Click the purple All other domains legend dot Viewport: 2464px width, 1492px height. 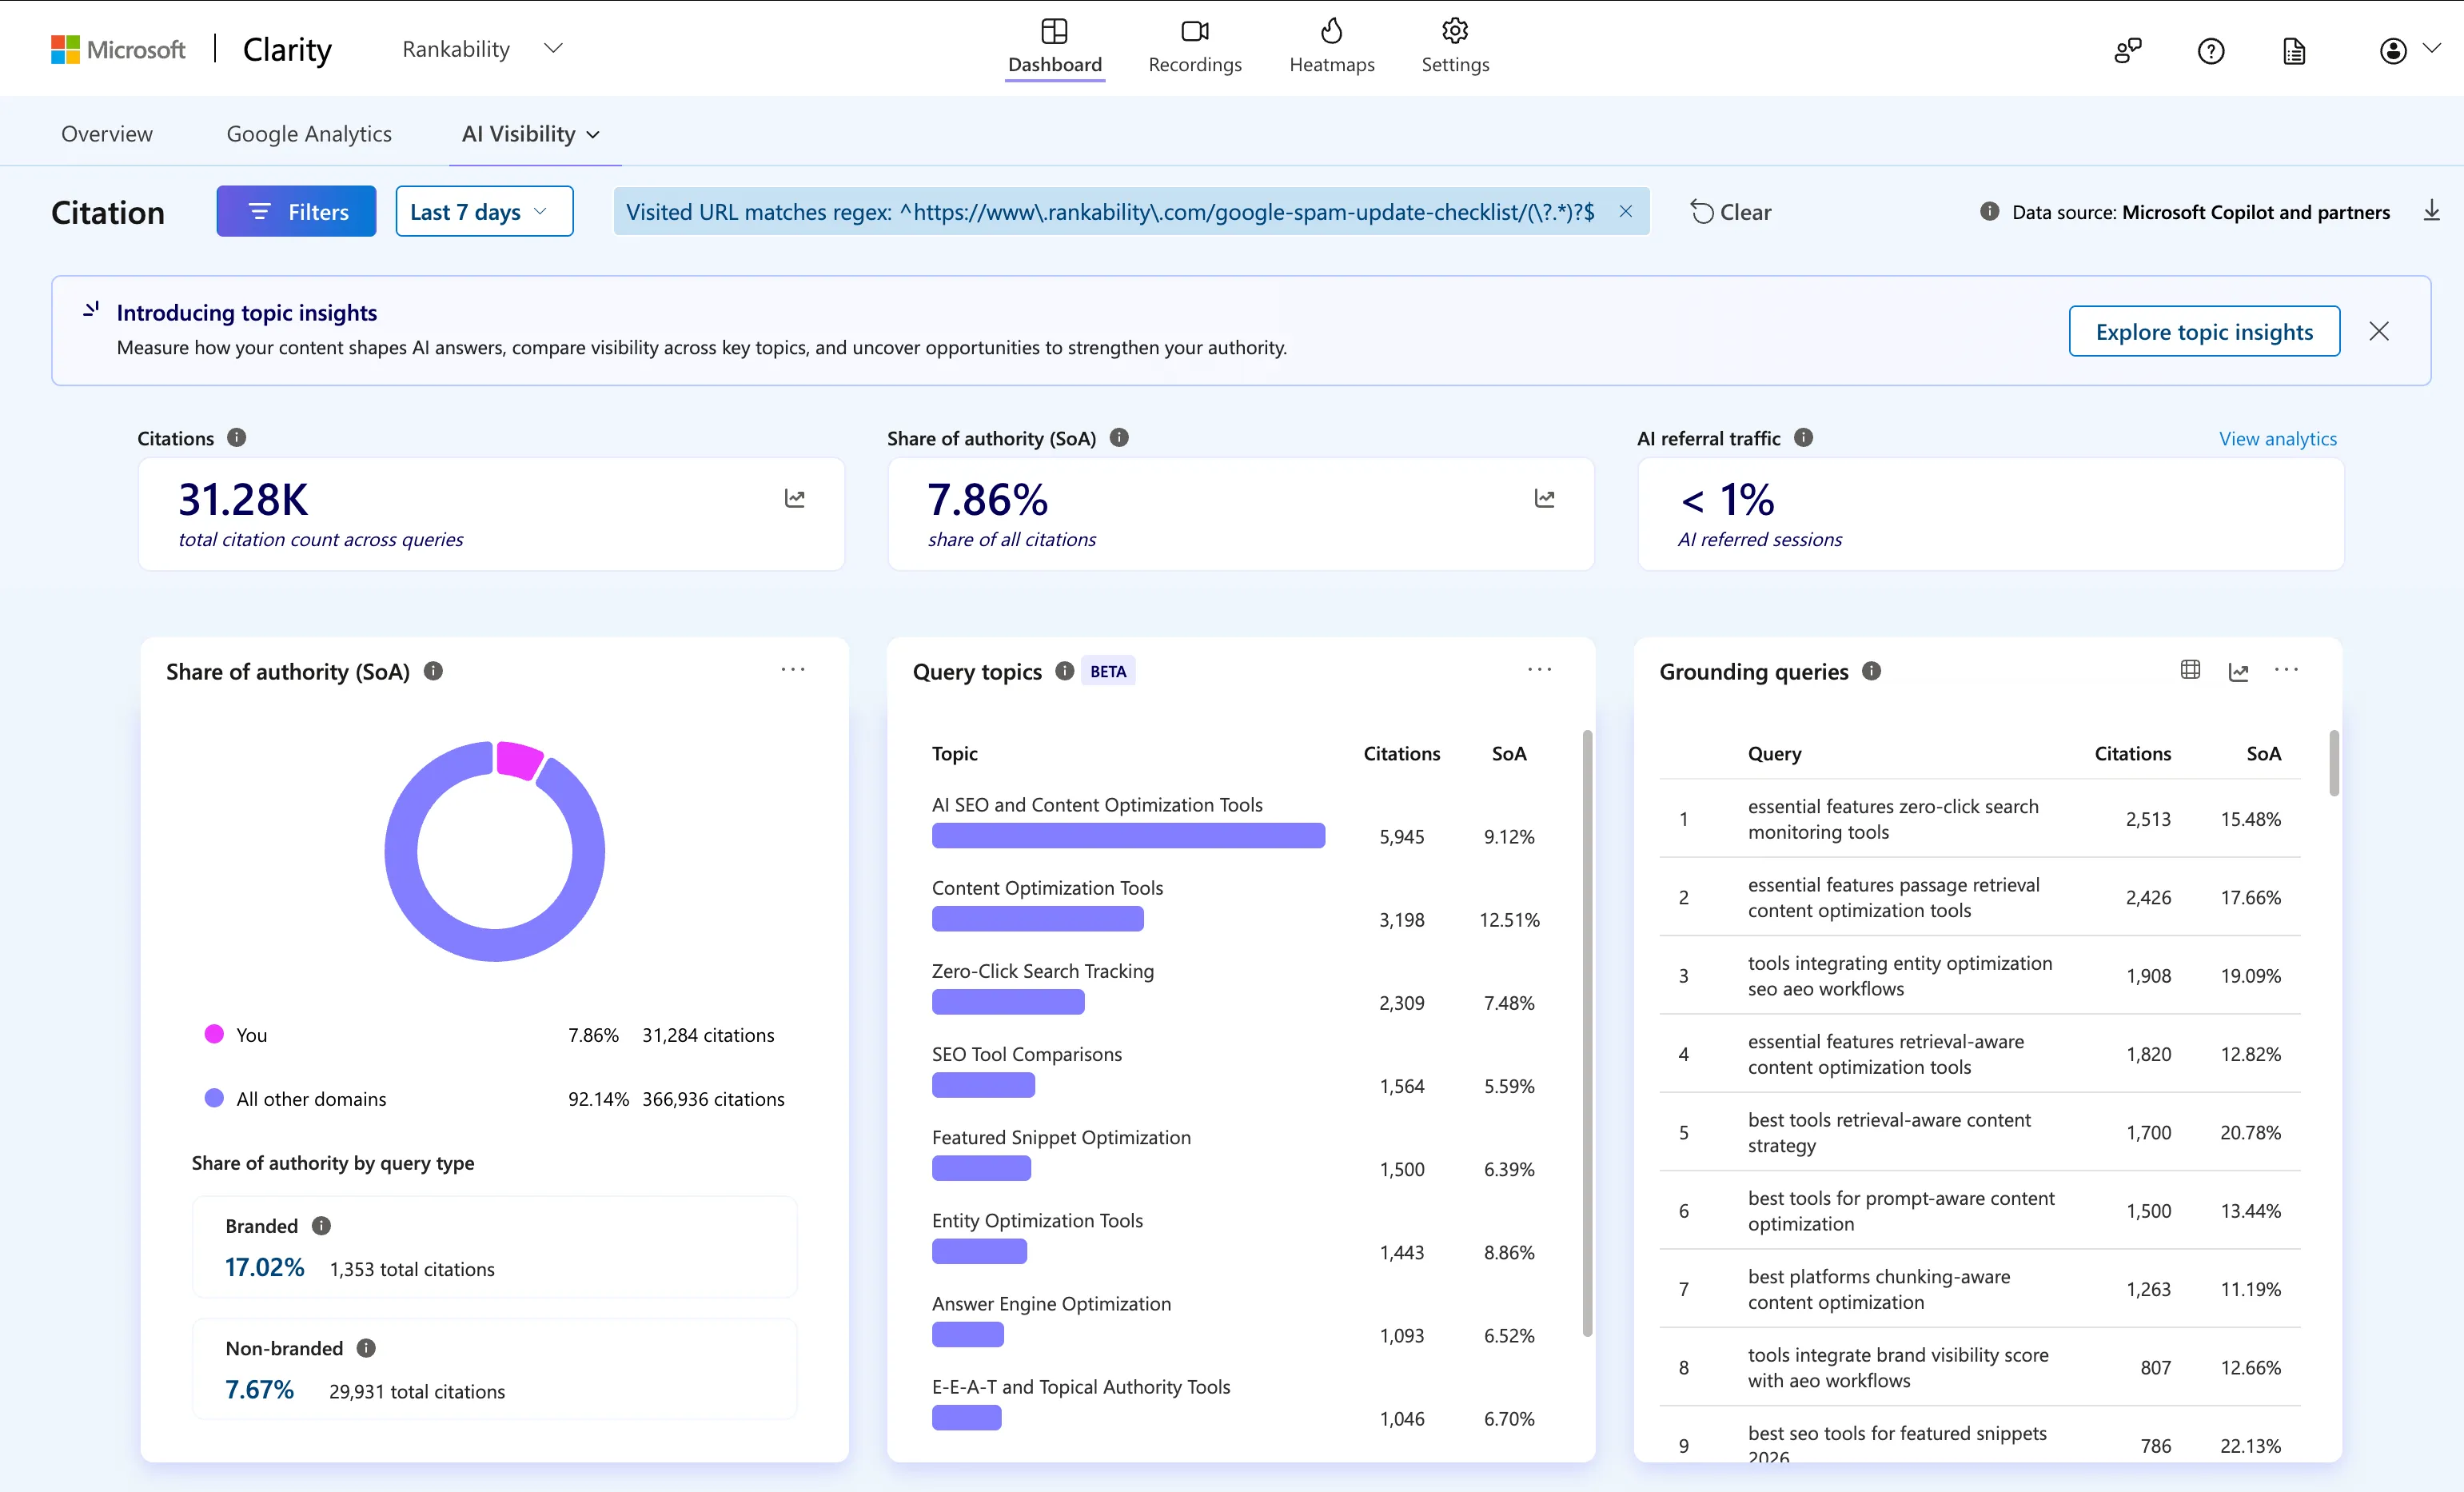[214, 1098]
